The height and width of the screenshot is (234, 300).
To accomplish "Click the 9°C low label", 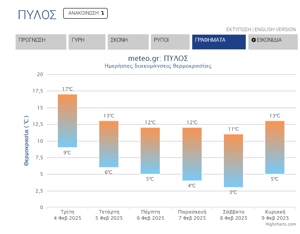I will click(x=67, y=153).
